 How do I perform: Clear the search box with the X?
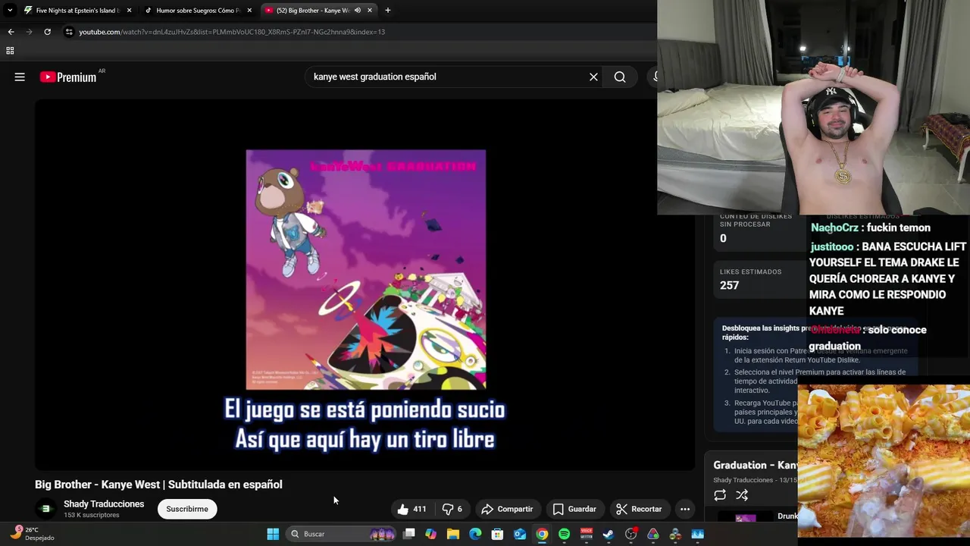[x=593, y=77]
